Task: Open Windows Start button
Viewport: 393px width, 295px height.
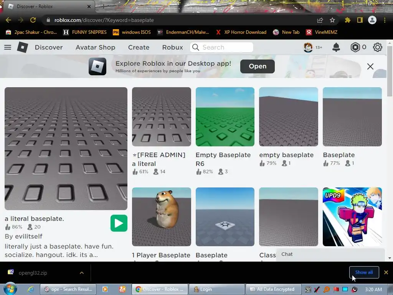Action: [x=10, y=289]
